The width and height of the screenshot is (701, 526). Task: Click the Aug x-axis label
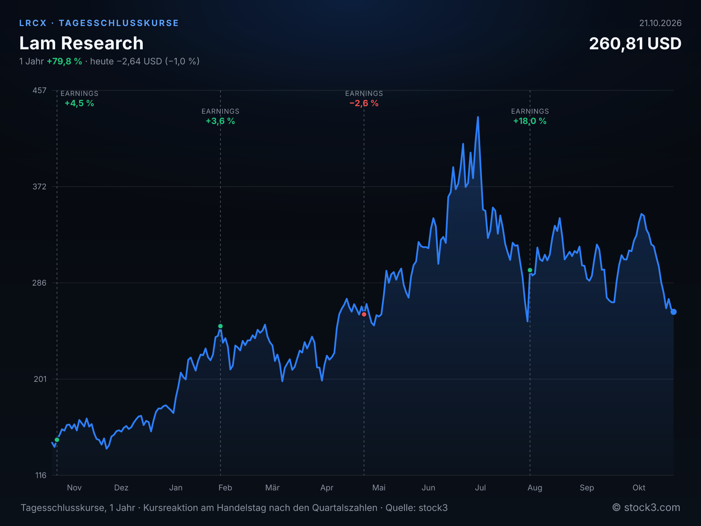[x=535, y=488]
